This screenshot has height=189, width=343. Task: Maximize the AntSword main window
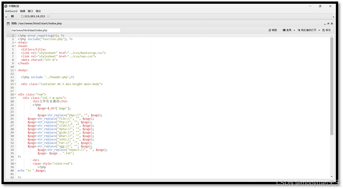[x=320, y=6]
